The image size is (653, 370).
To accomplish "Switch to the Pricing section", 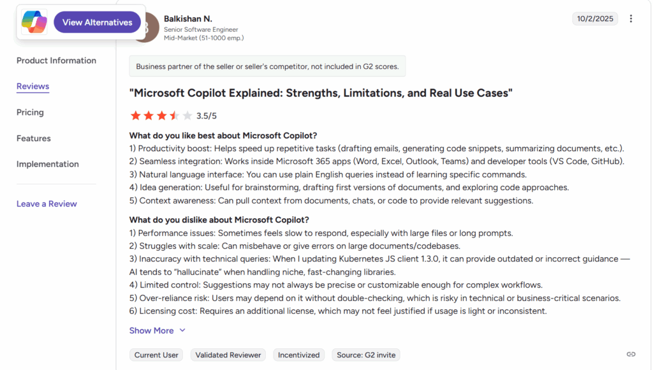I will [30, 112].
